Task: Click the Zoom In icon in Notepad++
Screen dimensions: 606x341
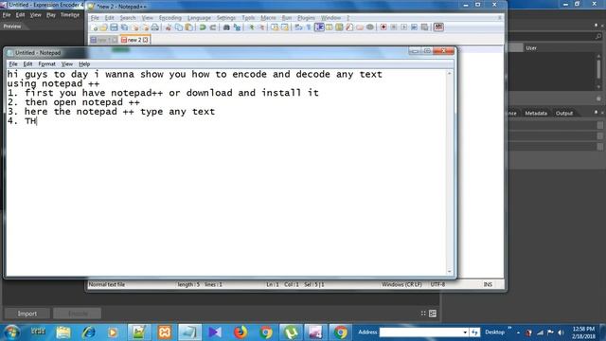Action: tap(251, 27)
